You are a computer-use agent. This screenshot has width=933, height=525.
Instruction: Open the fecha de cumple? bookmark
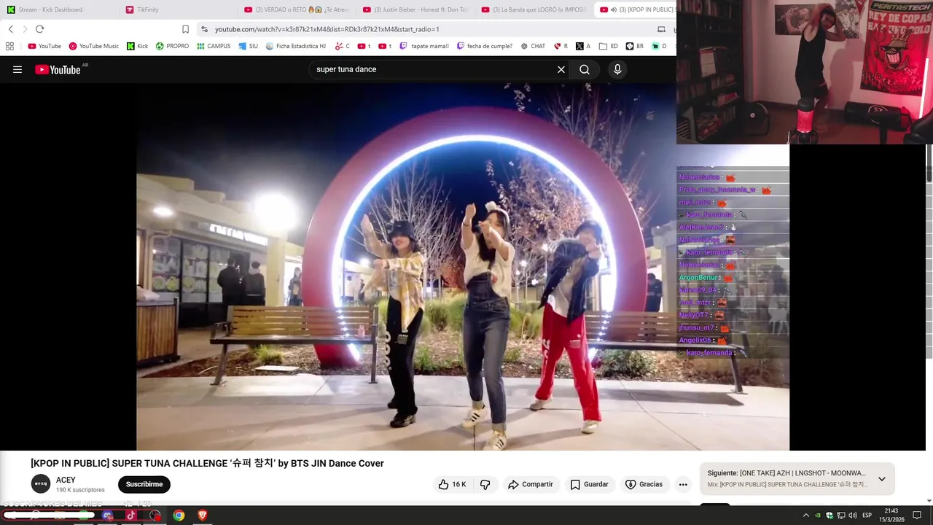coord(485,46)
